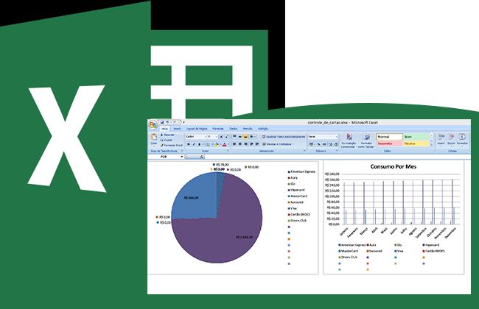Image resolution: width=479 pixels, height=309 pixels.
Task: Click the Undo arrow in quick access toolbar
Action: pyautogui.click(x=167, y=122)
